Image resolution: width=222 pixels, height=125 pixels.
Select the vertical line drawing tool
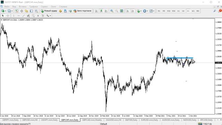(14, 16)
